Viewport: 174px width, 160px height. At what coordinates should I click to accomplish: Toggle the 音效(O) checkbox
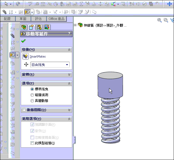click(32, 131)
